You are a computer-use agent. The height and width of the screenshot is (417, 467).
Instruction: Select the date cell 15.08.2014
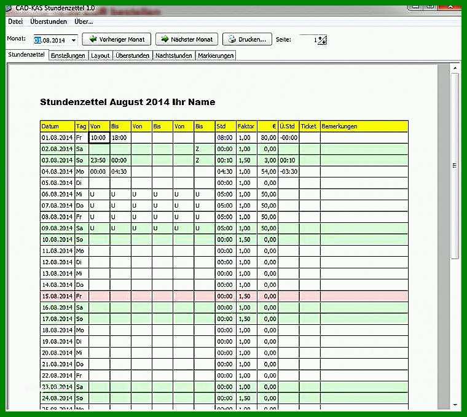tap(57, 297)
